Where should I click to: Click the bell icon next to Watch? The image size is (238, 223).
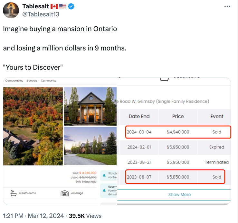coord(104,175)
